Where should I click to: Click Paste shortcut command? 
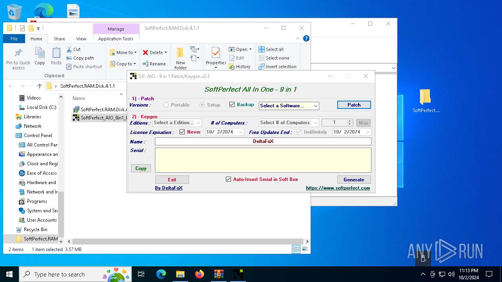point(84,67)
